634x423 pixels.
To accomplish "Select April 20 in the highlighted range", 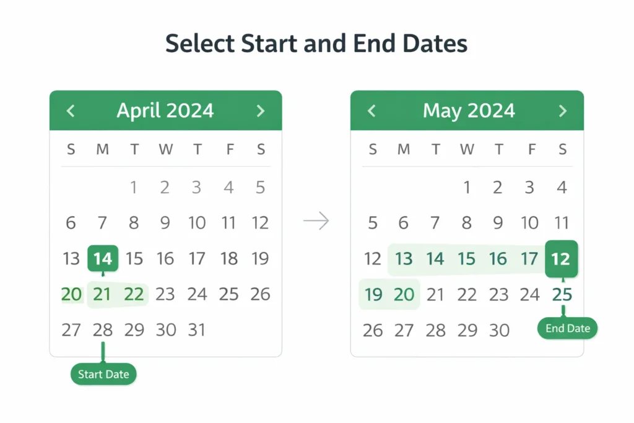I will pyautogui.click(x=71, y=294).
